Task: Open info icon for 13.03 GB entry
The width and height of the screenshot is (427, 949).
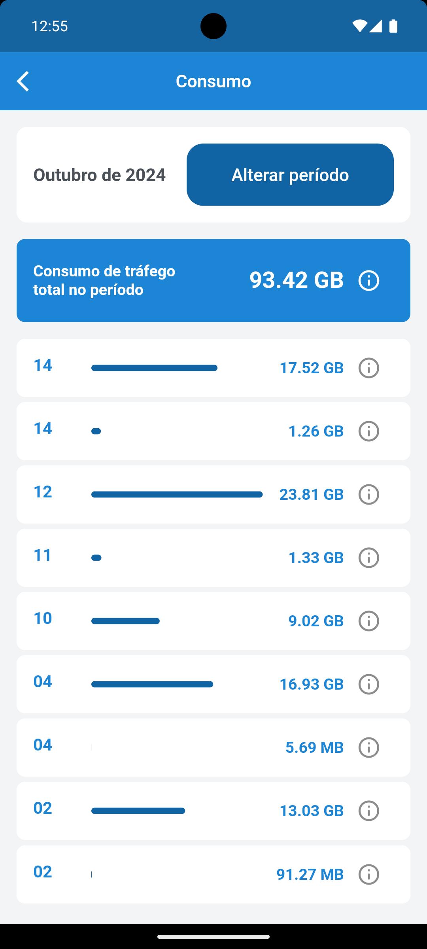Action: click(369, 811)
